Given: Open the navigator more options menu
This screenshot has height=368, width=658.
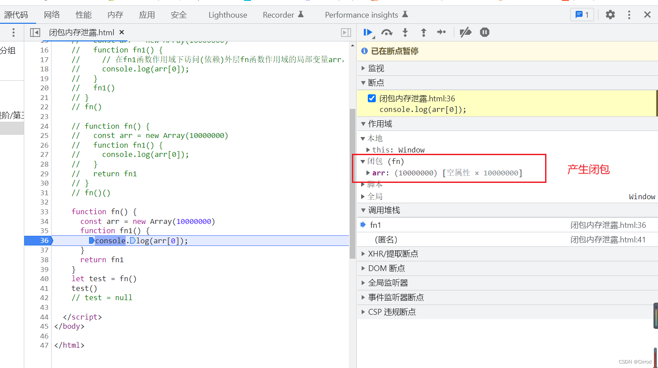Looking at the screenshot, I should coord(13,32).
